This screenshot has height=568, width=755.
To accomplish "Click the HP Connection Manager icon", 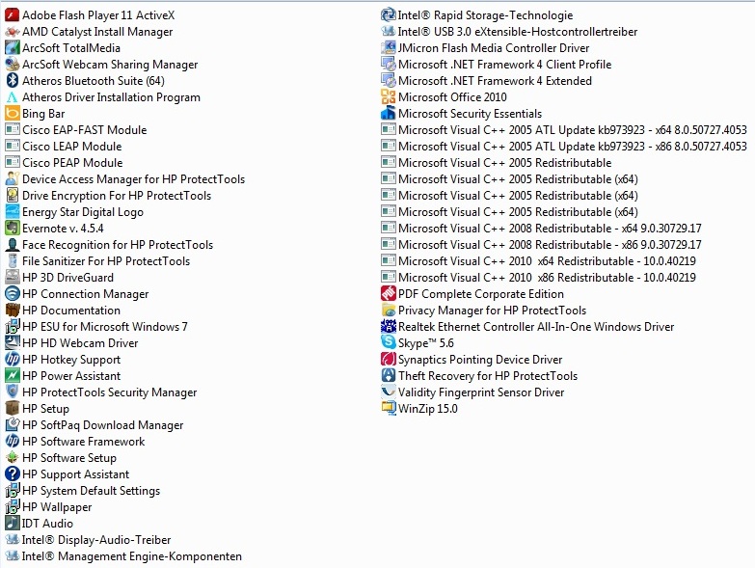I will point(12,293).
